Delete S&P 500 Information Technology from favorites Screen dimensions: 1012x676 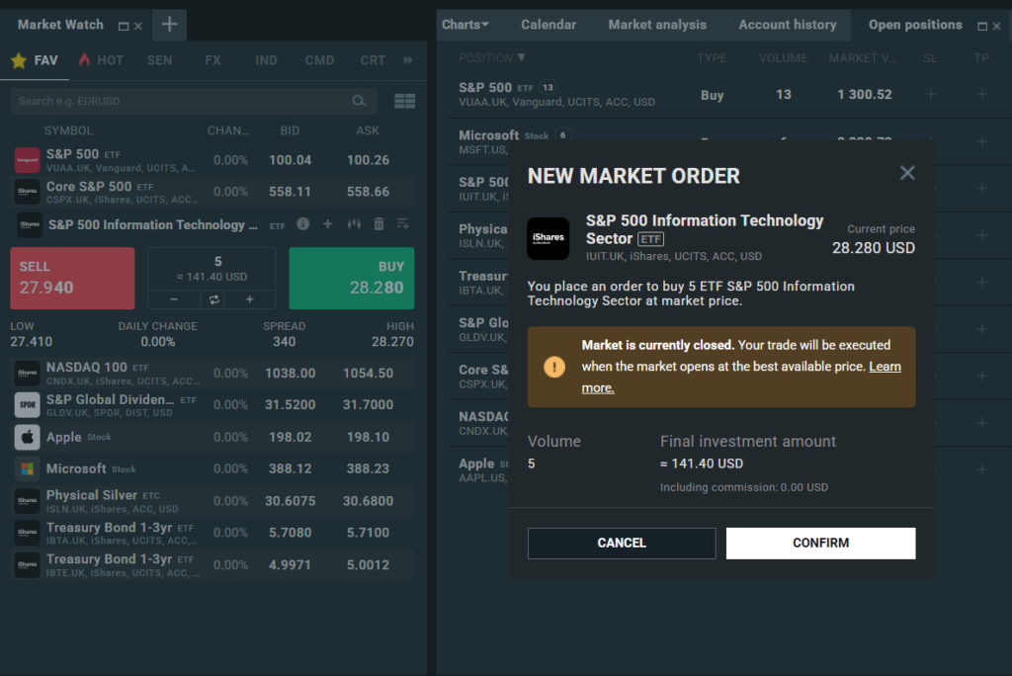pyautogui.click(x=379, y=224)
